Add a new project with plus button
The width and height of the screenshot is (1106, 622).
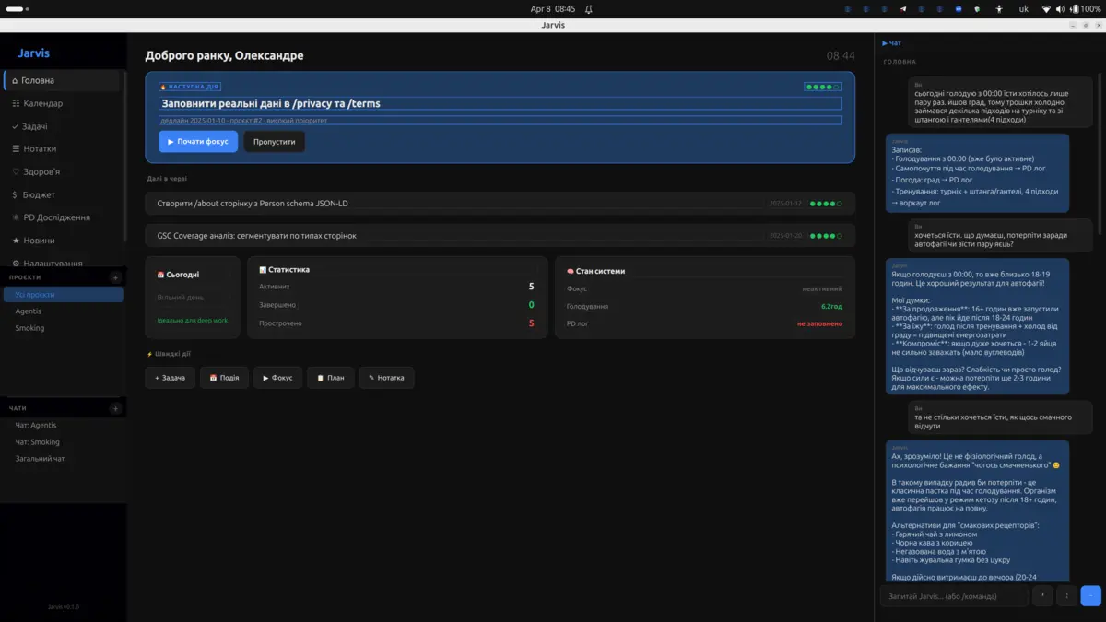[115, 277]
